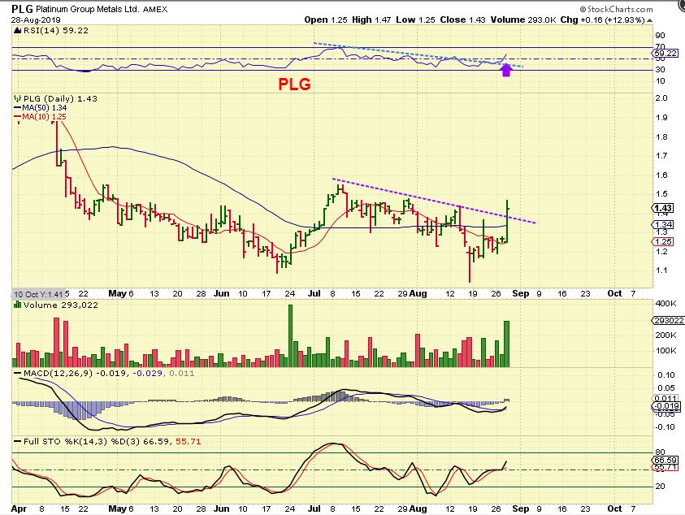Click the Volume 293.0K header value
Image resolution: width=685 pixels, height=515 pixels.
pos(523,19)
